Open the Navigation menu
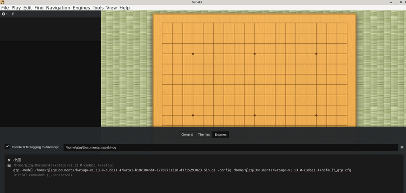Image resolution: width=406 pixels, height=193 pixels. (x=58, y=8)
